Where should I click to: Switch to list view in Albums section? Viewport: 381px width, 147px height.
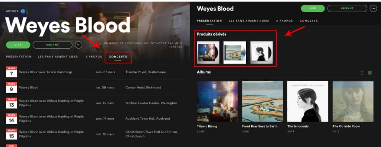pyautogui.click(x=362, y=73)
